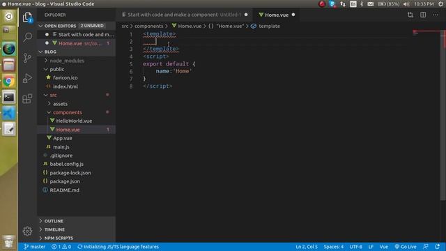Click the Visual Studio Code dock icon
446x251 pixels.
[9, 113]
